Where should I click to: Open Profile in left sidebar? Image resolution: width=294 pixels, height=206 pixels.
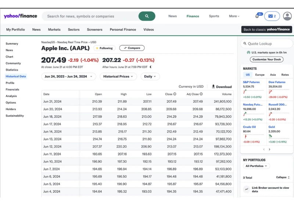(10, 83)
